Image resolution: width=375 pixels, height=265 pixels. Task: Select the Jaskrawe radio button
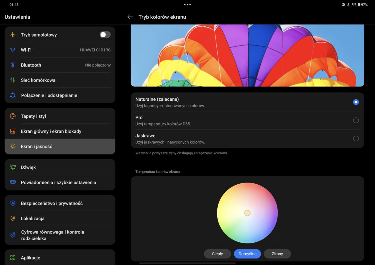point(356,138)
